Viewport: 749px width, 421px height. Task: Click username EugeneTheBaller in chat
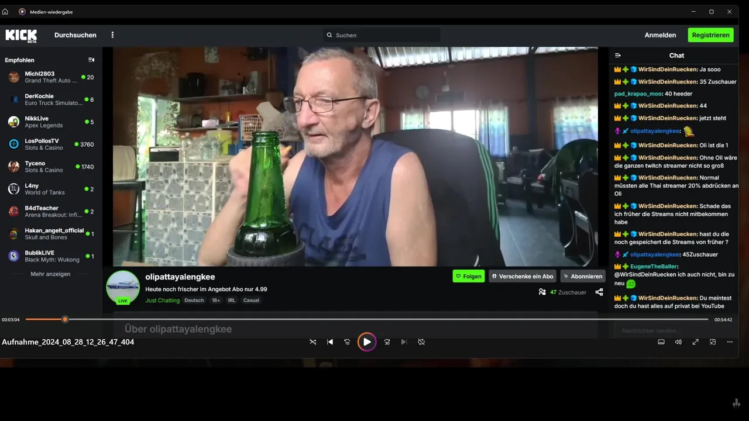pyautogui.click(x=653, y=266)
